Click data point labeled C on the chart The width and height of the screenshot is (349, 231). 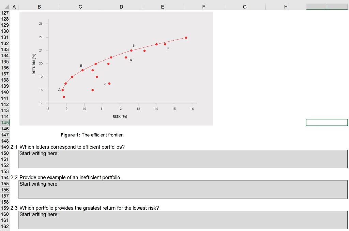[x=109, y=83]
